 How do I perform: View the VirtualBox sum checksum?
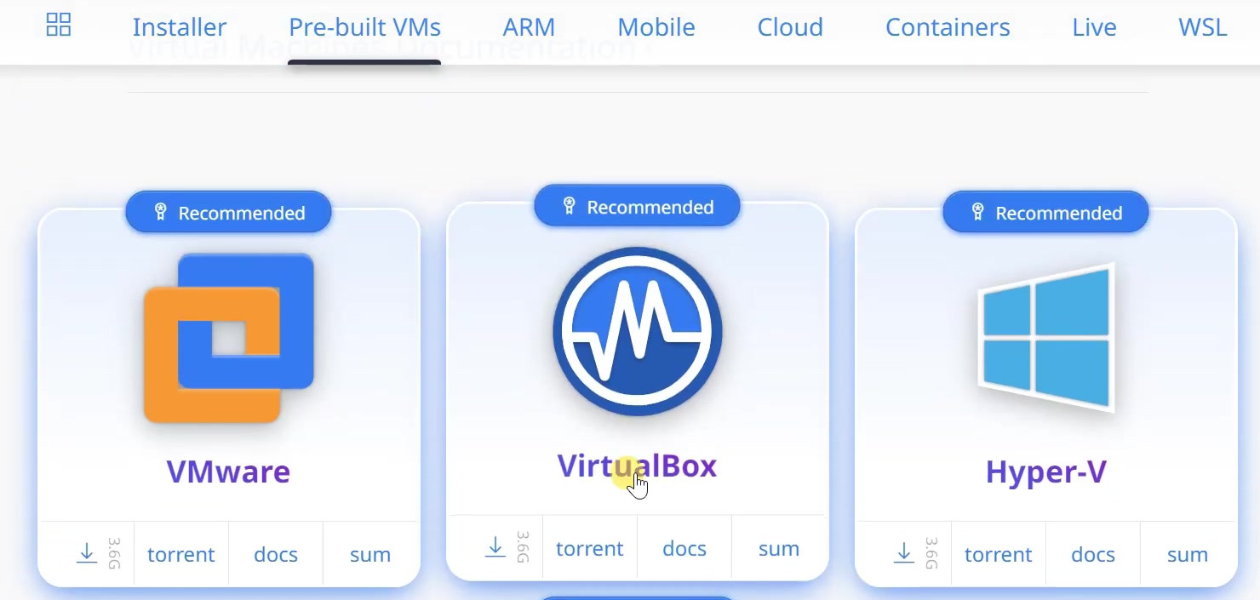click(x=779, y=549)
